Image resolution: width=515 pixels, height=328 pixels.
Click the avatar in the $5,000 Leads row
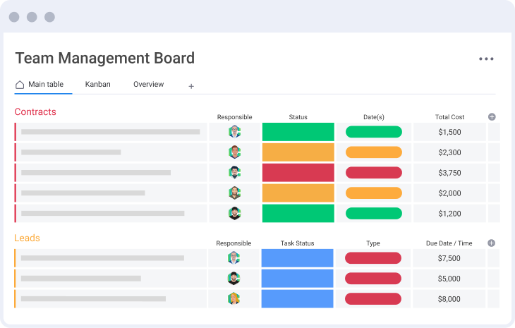234,279
